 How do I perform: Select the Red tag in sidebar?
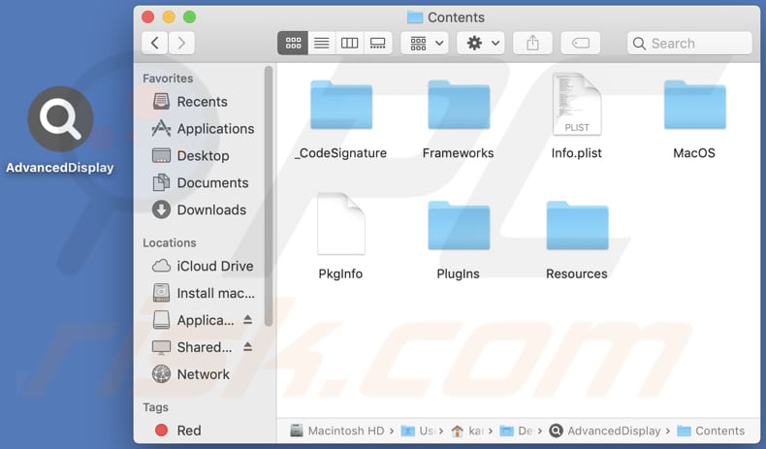(x=188, y=431)
